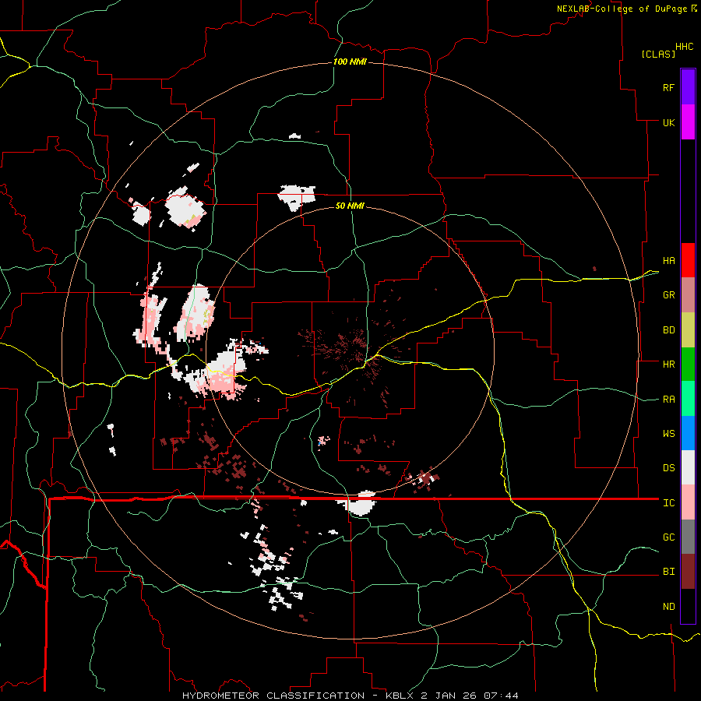Click the WS legend label

pos(668,434)
